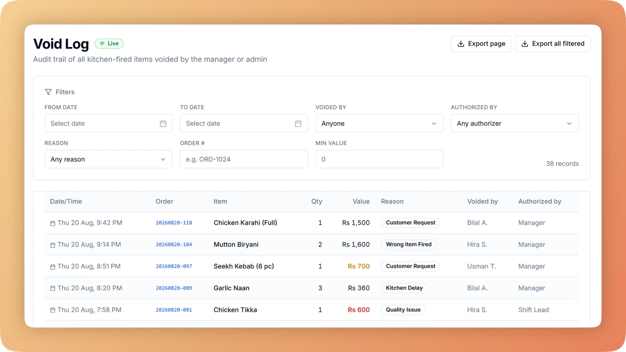Click the Qty column header
626x352 pixels.
(x=317, y=201)
